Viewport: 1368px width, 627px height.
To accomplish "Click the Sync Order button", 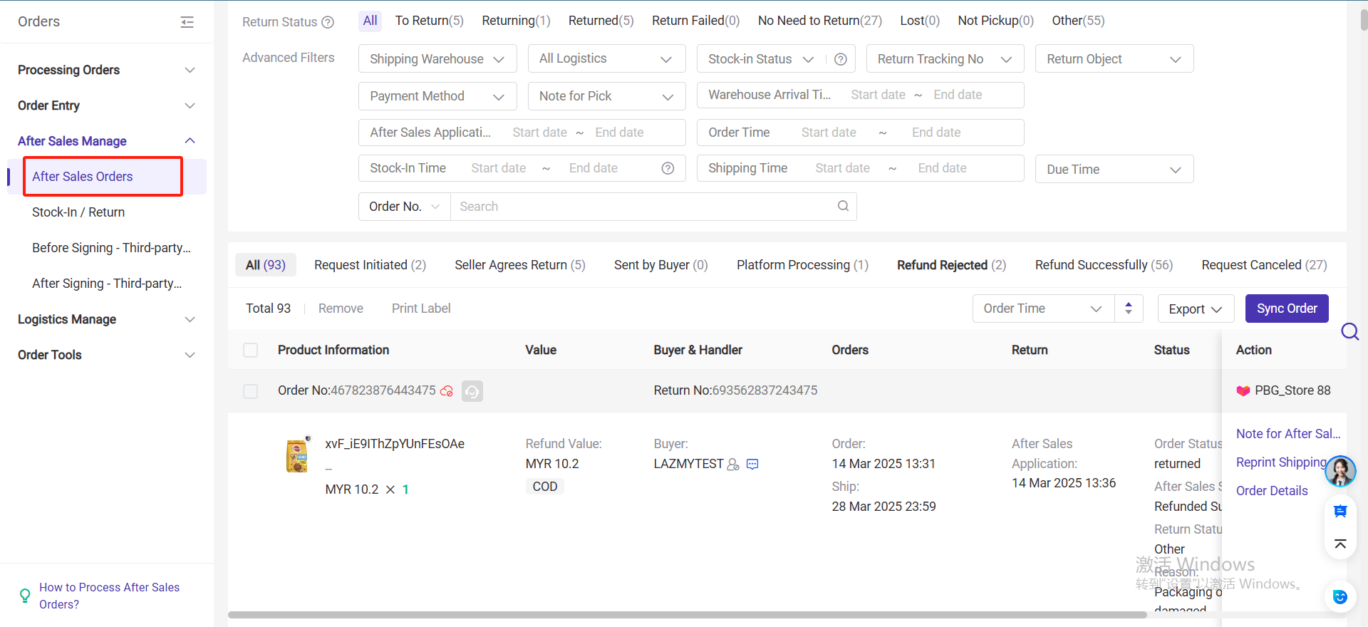I will (1286, 309).
